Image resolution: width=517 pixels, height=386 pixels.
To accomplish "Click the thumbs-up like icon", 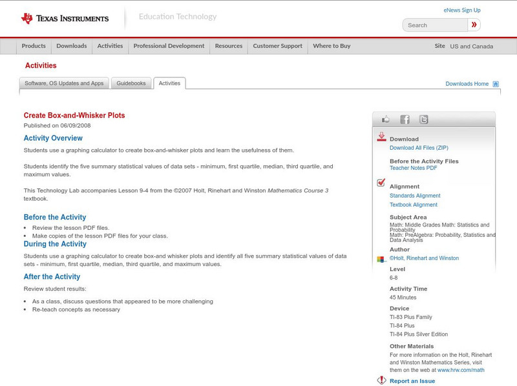I will (385, 119).
